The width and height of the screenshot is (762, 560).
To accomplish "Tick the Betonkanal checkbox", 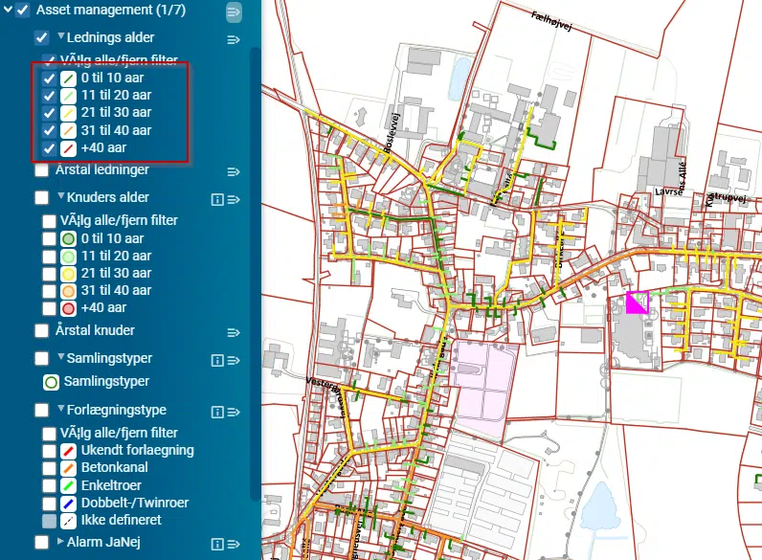I will pos(50,468).
